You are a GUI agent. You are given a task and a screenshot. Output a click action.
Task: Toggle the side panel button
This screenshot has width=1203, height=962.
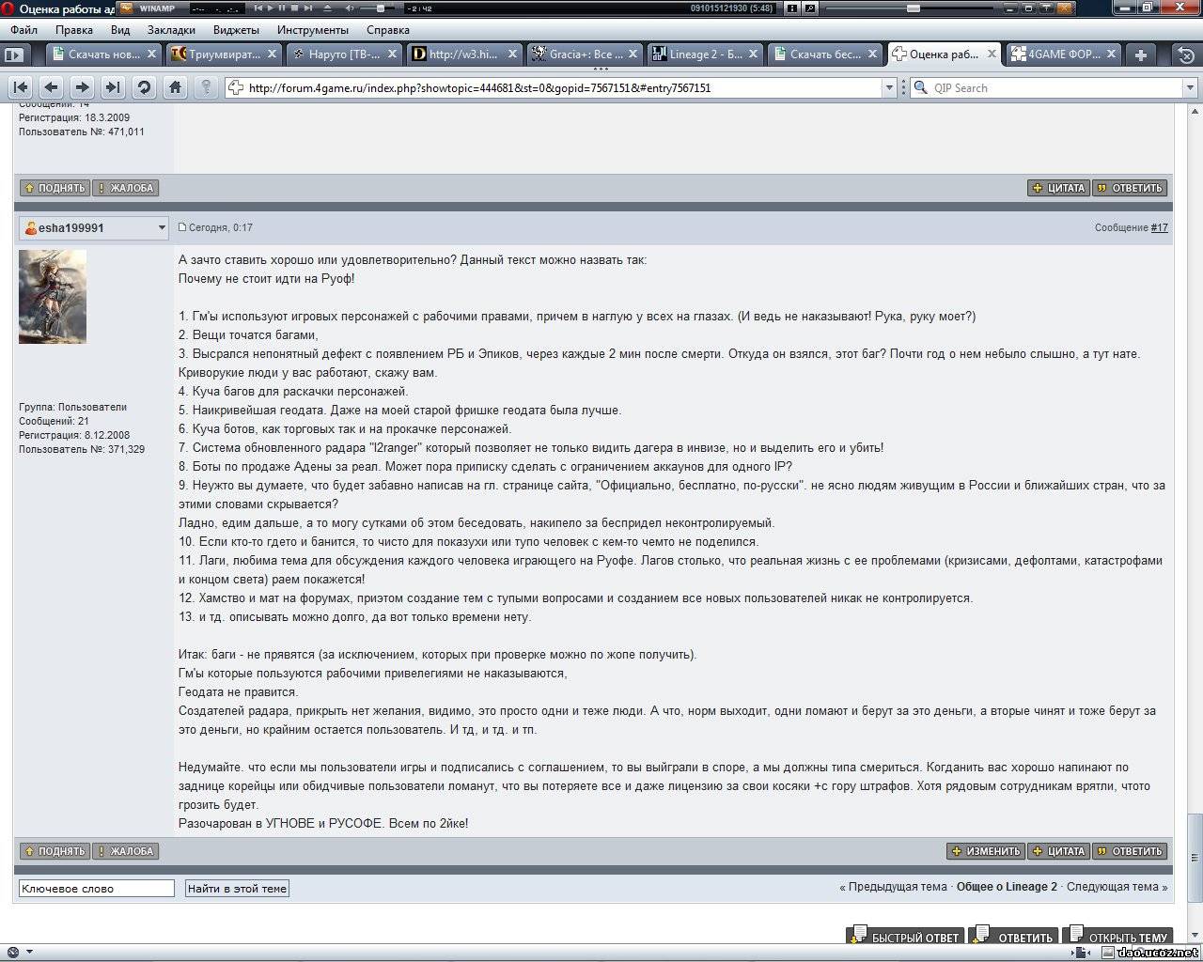[x=13, y=54]
